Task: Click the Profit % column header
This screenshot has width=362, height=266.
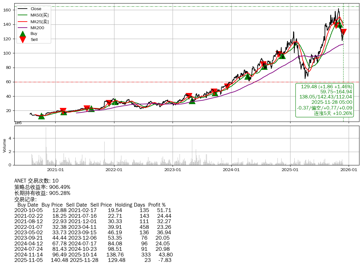Action: (x=157, y=205)
